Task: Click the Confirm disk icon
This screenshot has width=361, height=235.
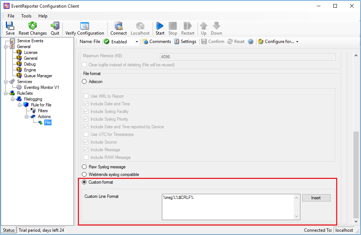Action: tap(204, 42)
